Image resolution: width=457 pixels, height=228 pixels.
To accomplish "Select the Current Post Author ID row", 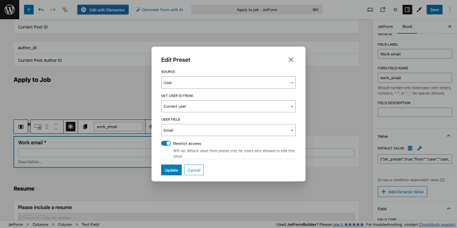I will pos(186,60).
